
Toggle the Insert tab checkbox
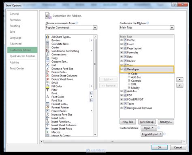(x=125, y=44)
